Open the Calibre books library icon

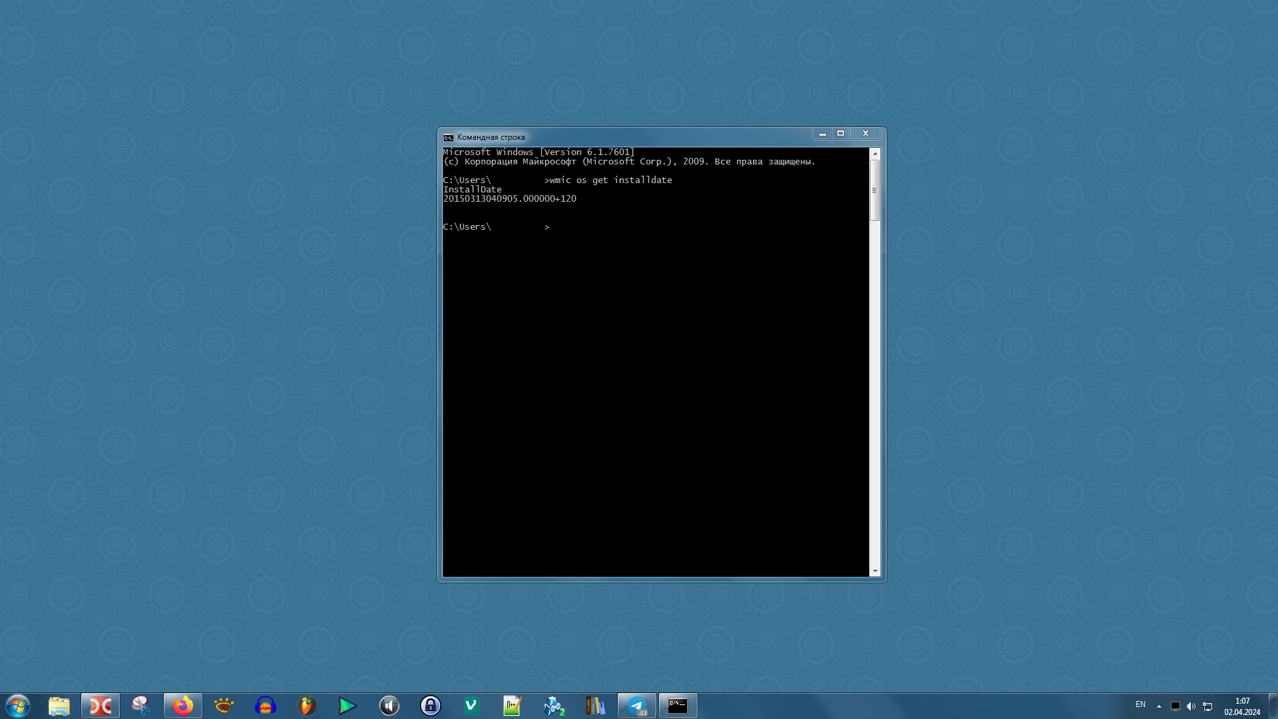(x=595, y=706)
